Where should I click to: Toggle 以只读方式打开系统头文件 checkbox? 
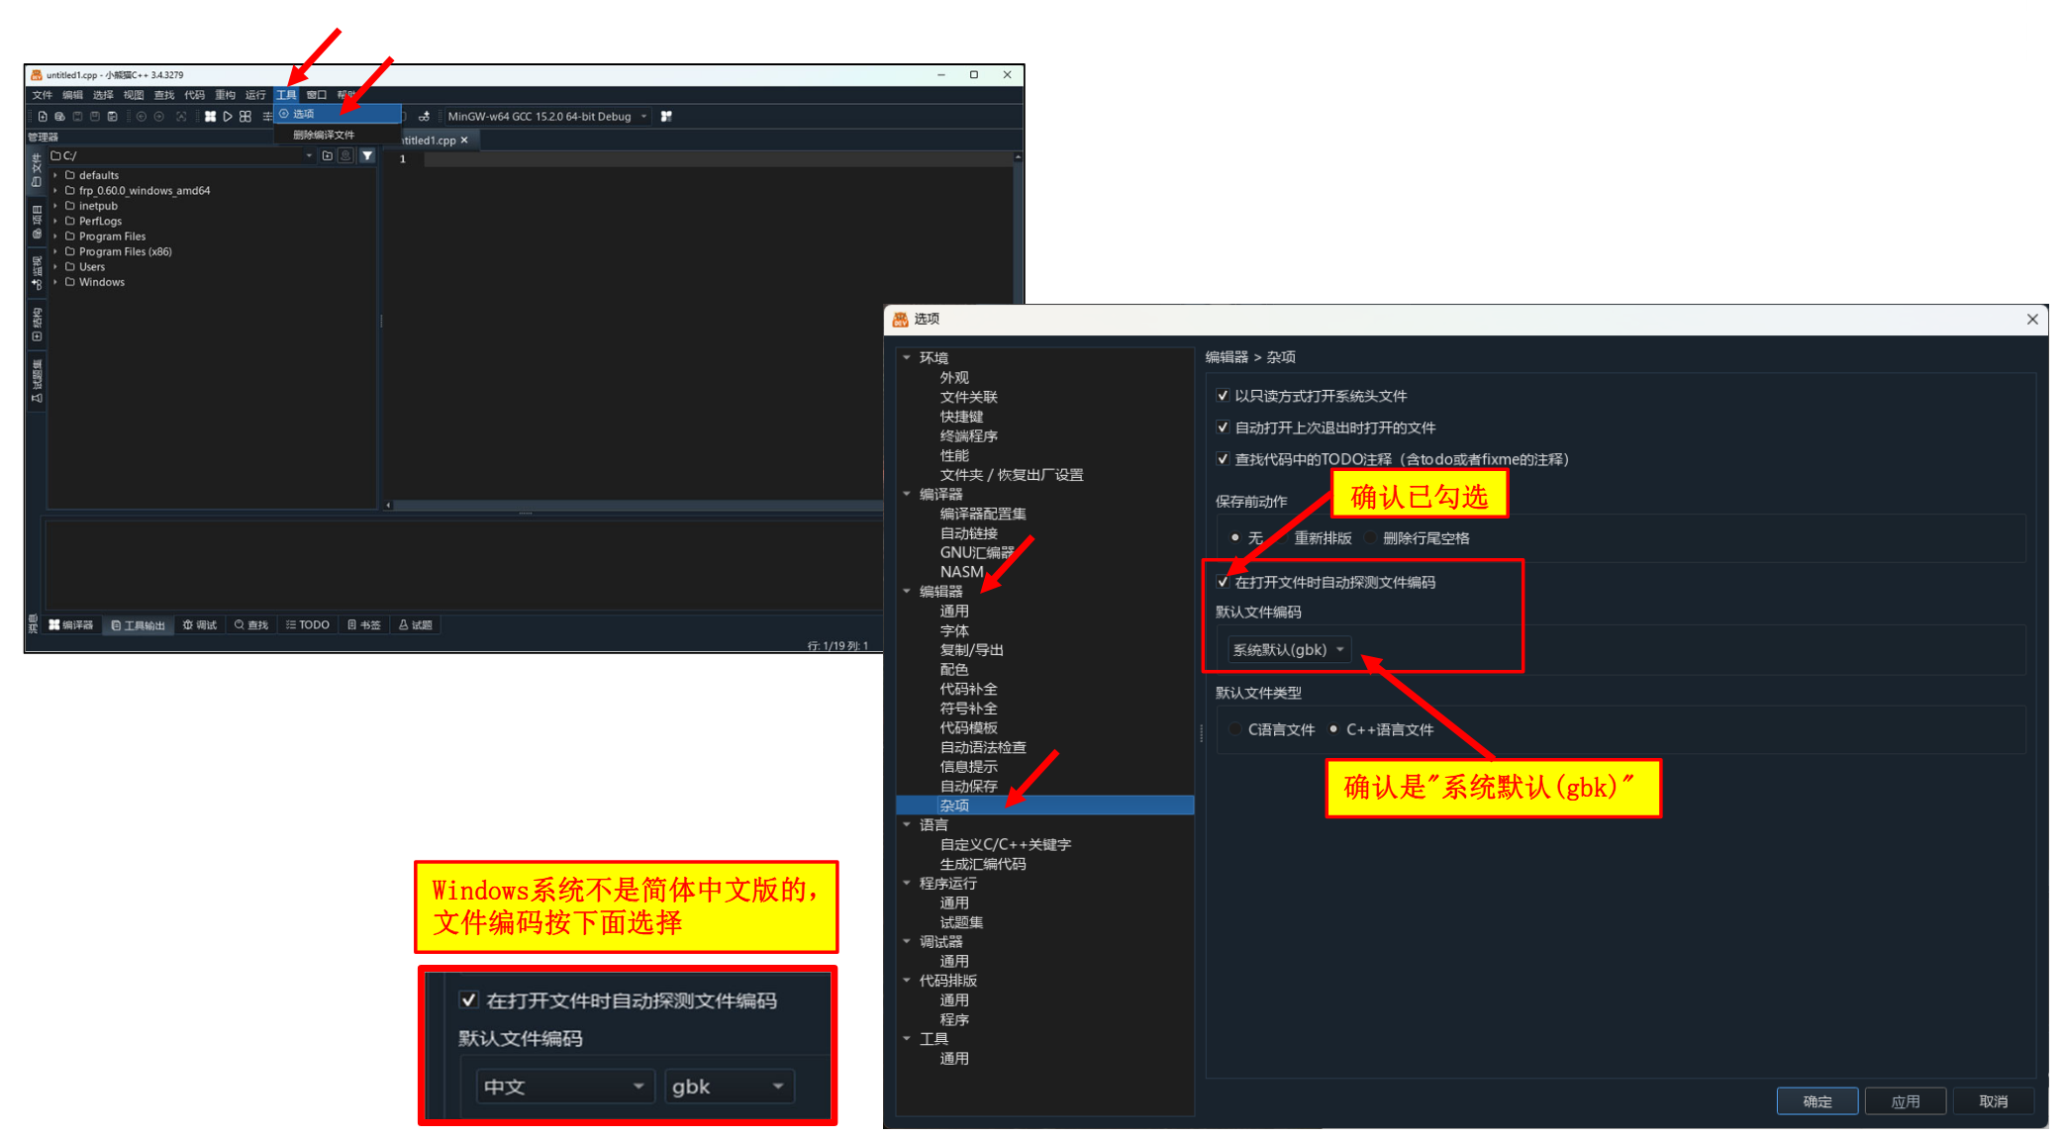point(1224,397)
